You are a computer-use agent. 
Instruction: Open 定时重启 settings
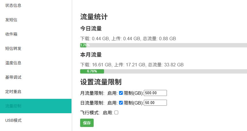[36, 92]
